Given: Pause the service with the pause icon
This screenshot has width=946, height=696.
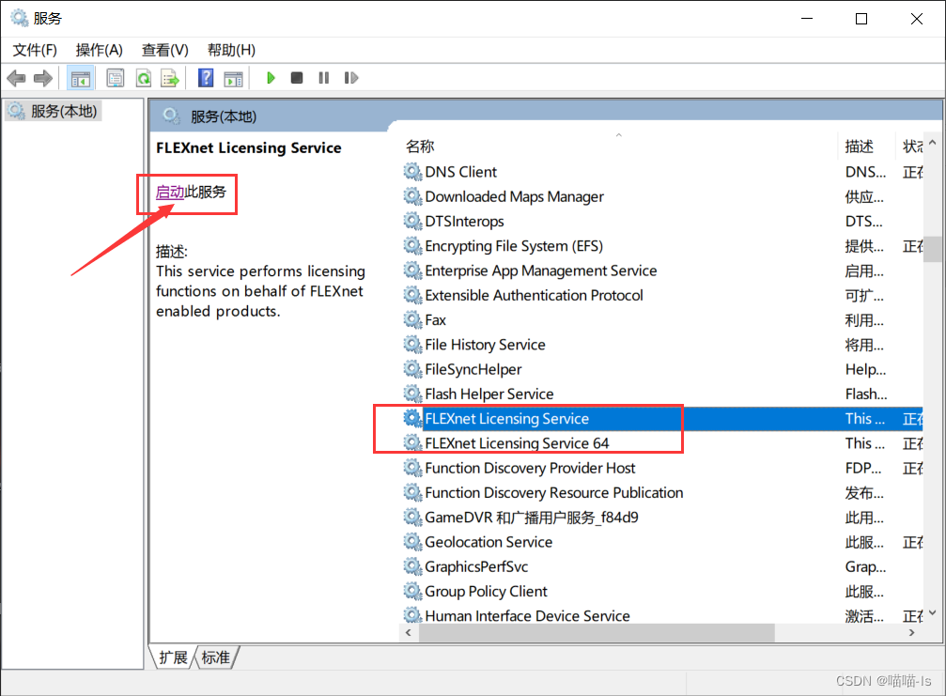Looking at the screenshot, I should click(x=324, y=78).
